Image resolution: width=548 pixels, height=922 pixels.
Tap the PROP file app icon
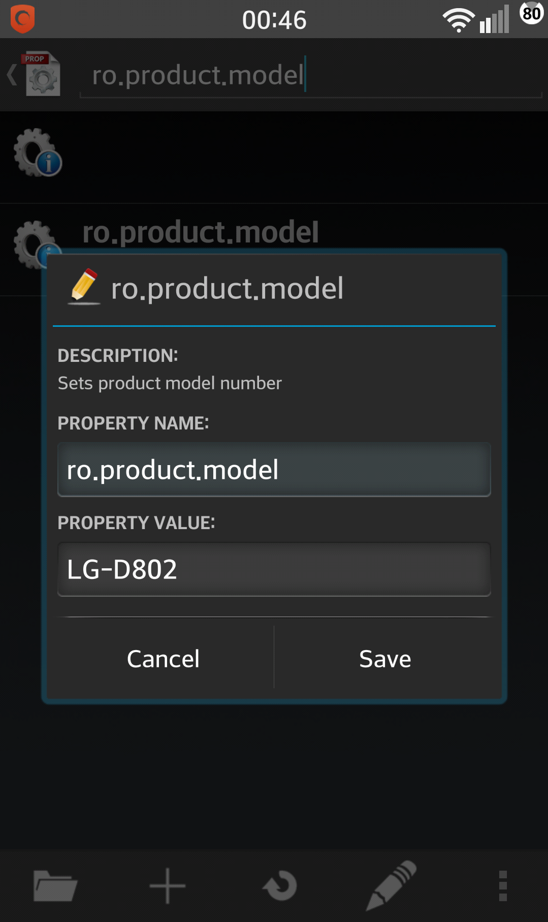coord(41,74)
